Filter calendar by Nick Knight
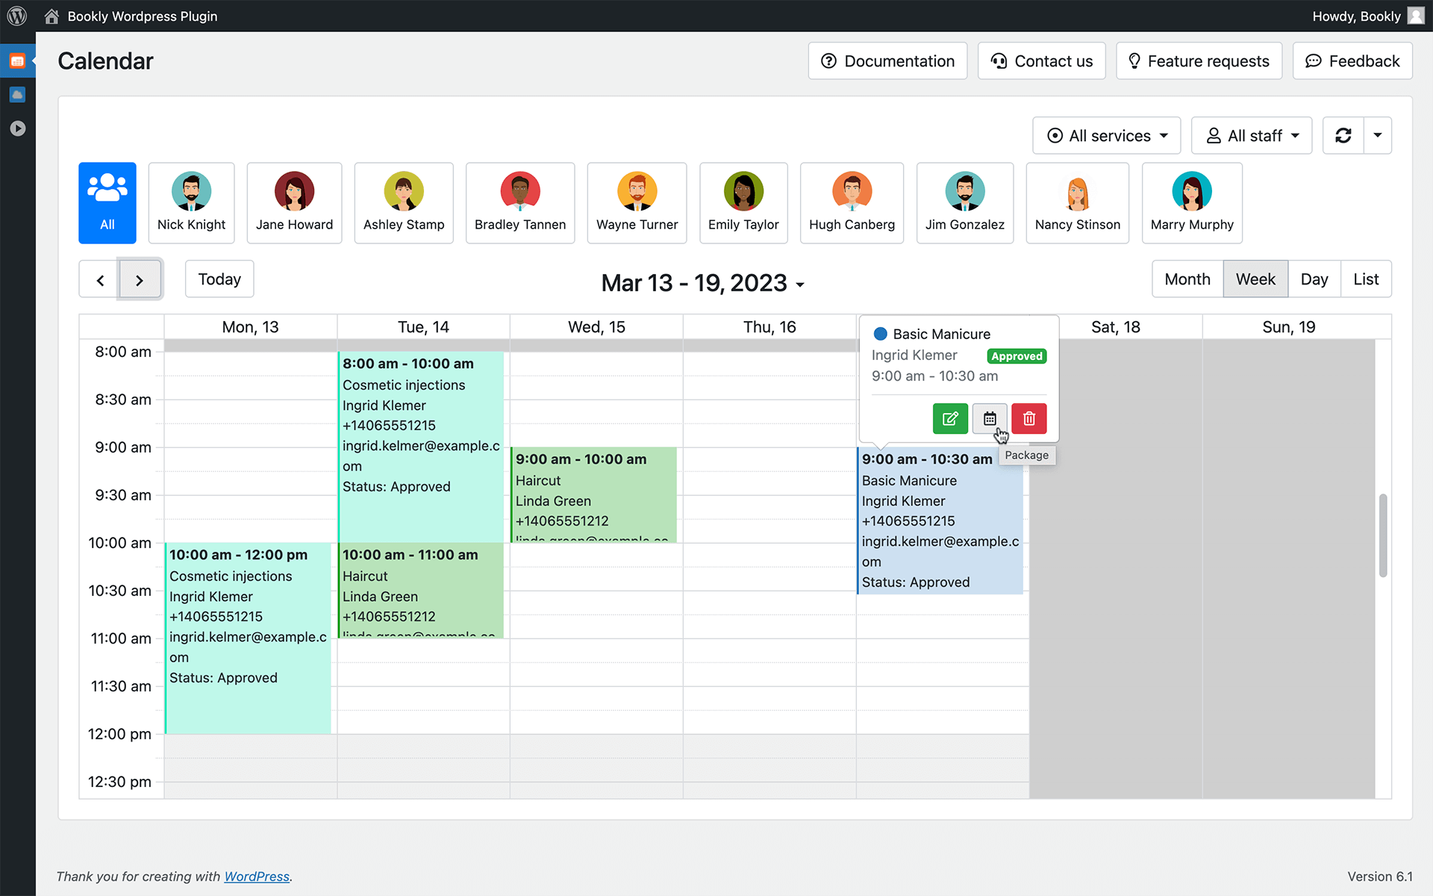This screenshot has width=1433, height=896. (191, 202)
